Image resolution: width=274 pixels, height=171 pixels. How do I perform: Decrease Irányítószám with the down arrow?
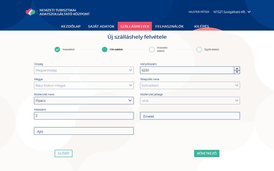(x=237, y=72)
